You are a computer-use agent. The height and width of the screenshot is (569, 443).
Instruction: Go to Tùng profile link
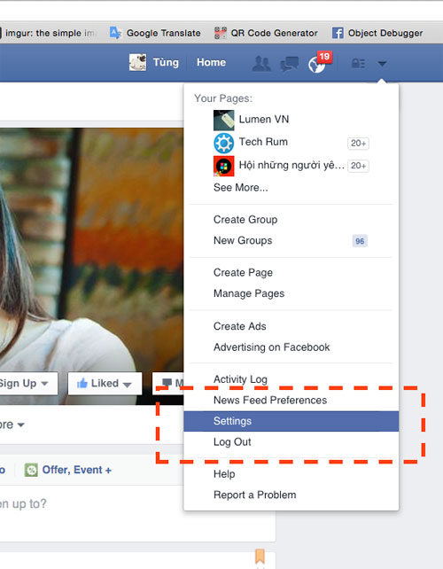tap(166, 62)
